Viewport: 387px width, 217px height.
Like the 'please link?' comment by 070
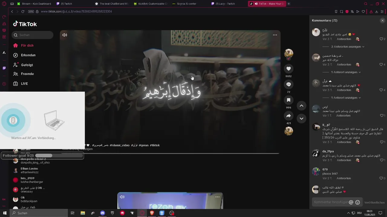382,178
